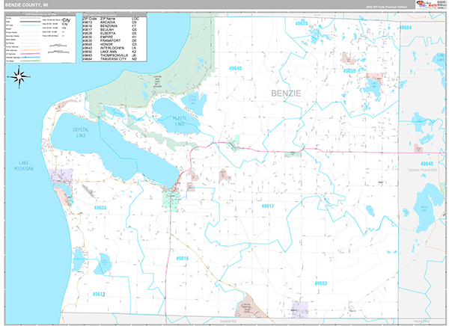Select the BEULAH row in ZIP index

pyautogui.click(x=111, y=30)
